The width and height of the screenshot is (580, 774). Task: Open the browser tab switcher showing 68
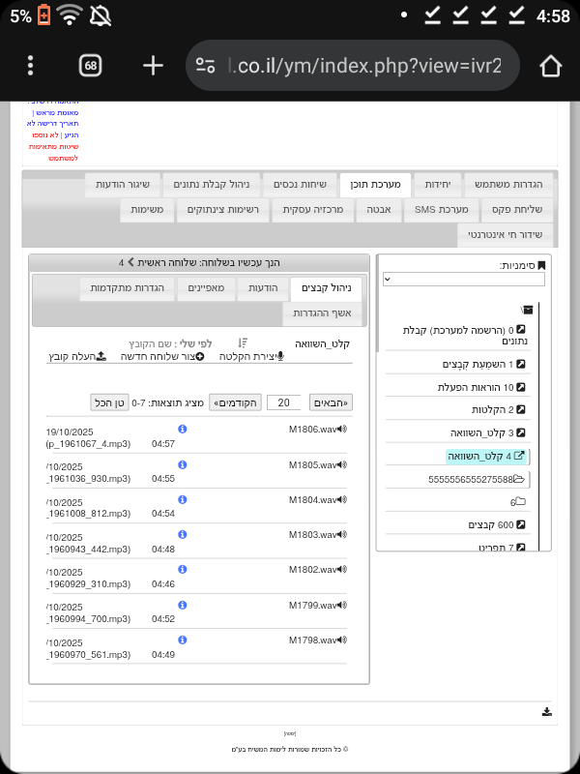90,66
